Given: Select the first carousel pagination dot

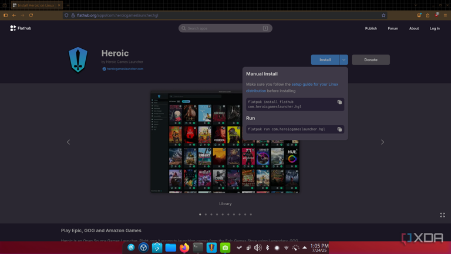Looking at the screenshot, I should point(200,215).
